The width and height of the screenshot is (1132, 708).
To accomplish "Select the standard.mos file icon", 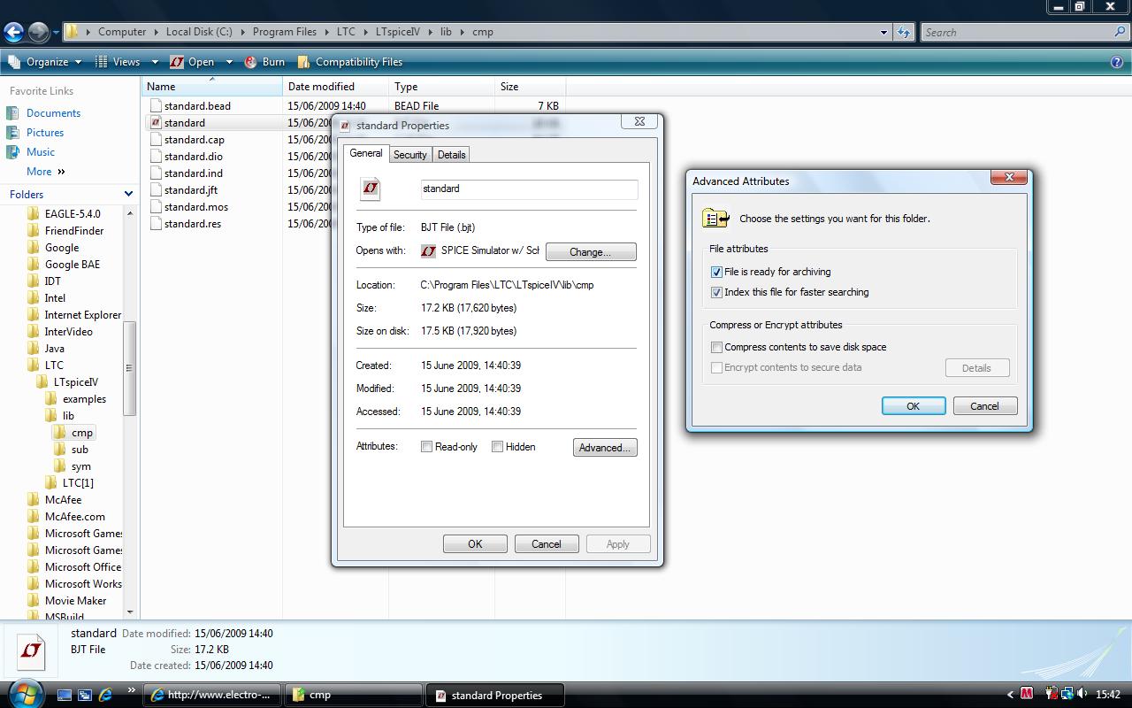I will 156,207.
